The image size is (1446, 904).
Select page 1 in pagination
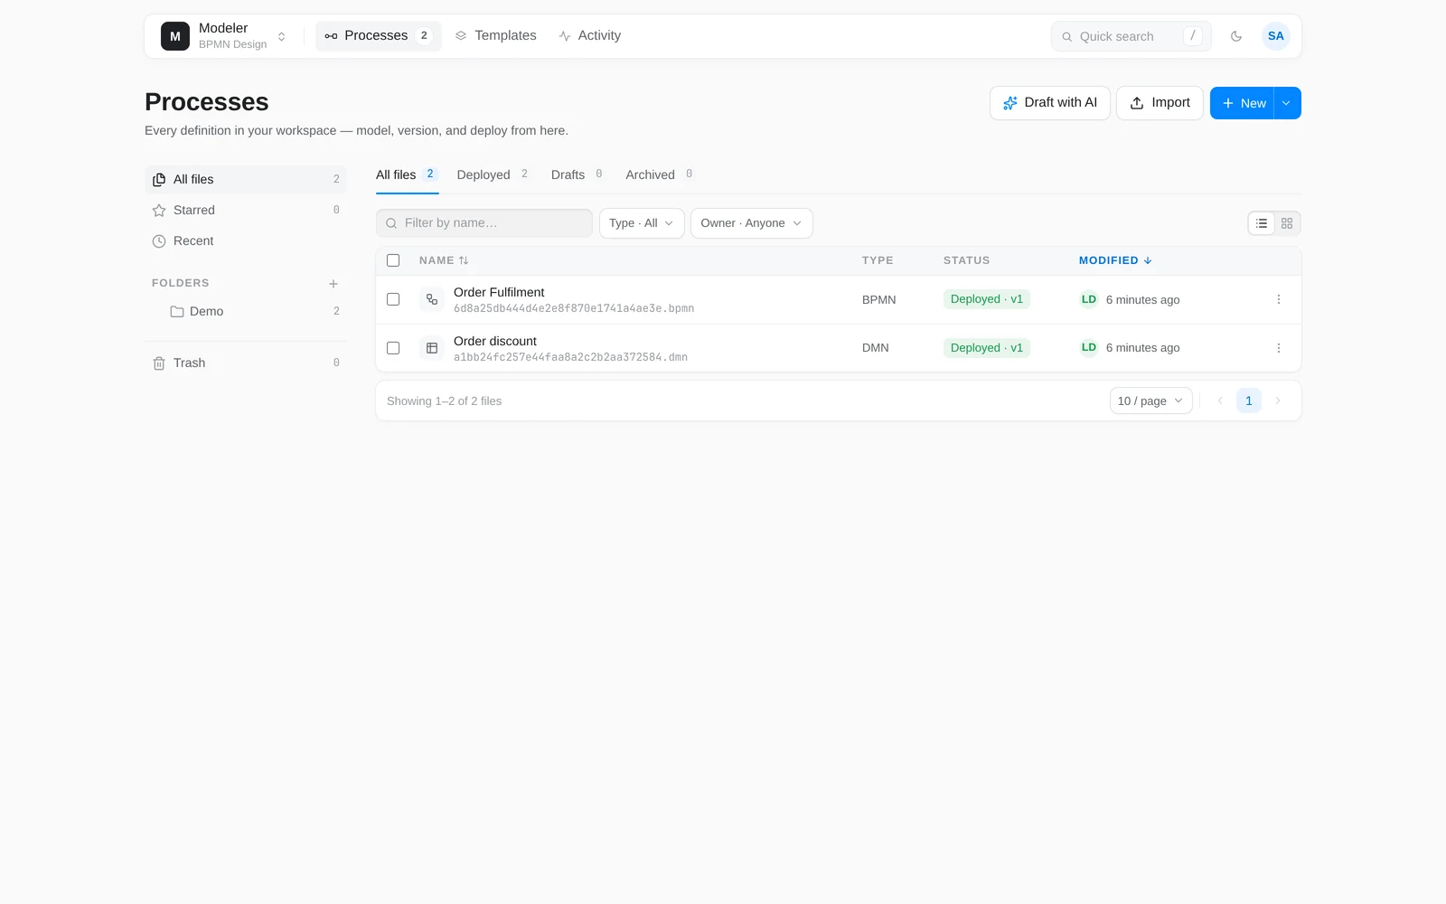pos(1249,400)
